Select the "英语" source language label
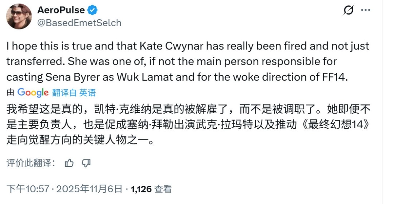Image resolution: width=394 pixels, height=204 pixels. [88, 93]
